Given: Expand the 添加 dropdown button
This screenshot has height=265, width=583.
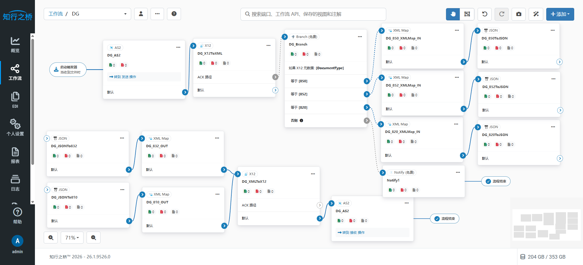Looking at the screenshot, I should (x=560, y=14).
